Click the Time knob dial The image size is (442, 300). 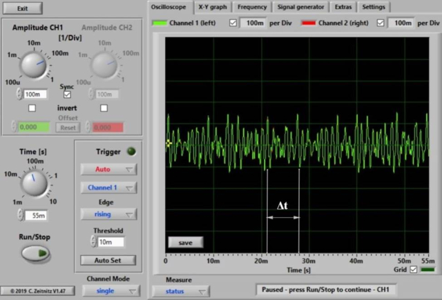pos(32,183)
